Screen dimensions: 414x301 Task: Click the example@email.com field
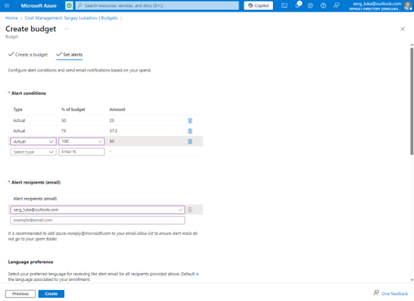tap(98, 221)
